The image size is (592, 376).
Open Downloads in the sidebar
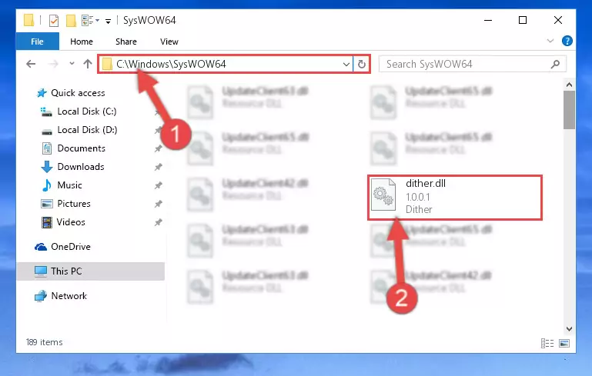click(81, 167)
